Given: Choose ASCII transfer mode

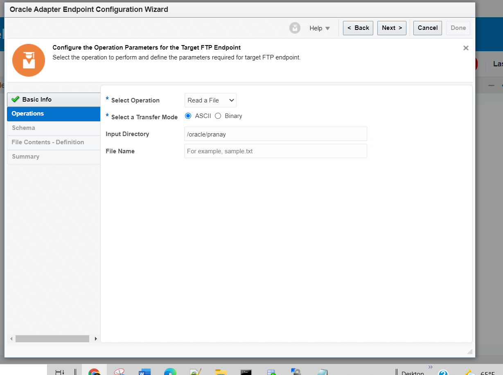Looking at the screenshot, I should 188,116.
